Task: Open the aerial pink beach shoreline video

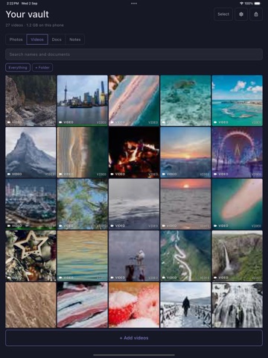Action: click(134, 101)
